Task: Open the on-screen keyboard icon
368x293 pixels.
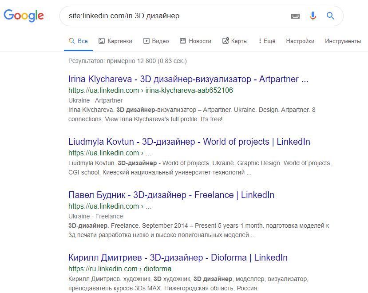Action: [295, 16]
